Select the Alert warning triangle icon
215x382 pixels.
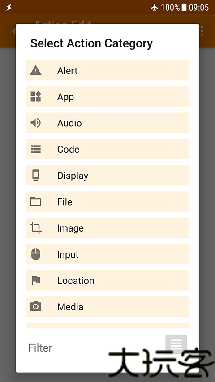click(x=35, y=70)
